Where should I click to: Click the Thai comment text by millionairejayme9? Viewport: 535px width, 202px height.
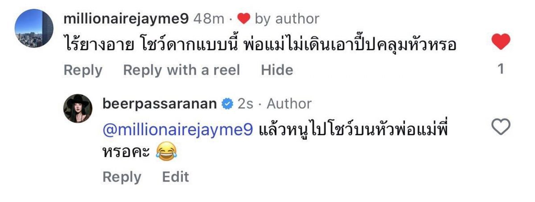point(260,44)
